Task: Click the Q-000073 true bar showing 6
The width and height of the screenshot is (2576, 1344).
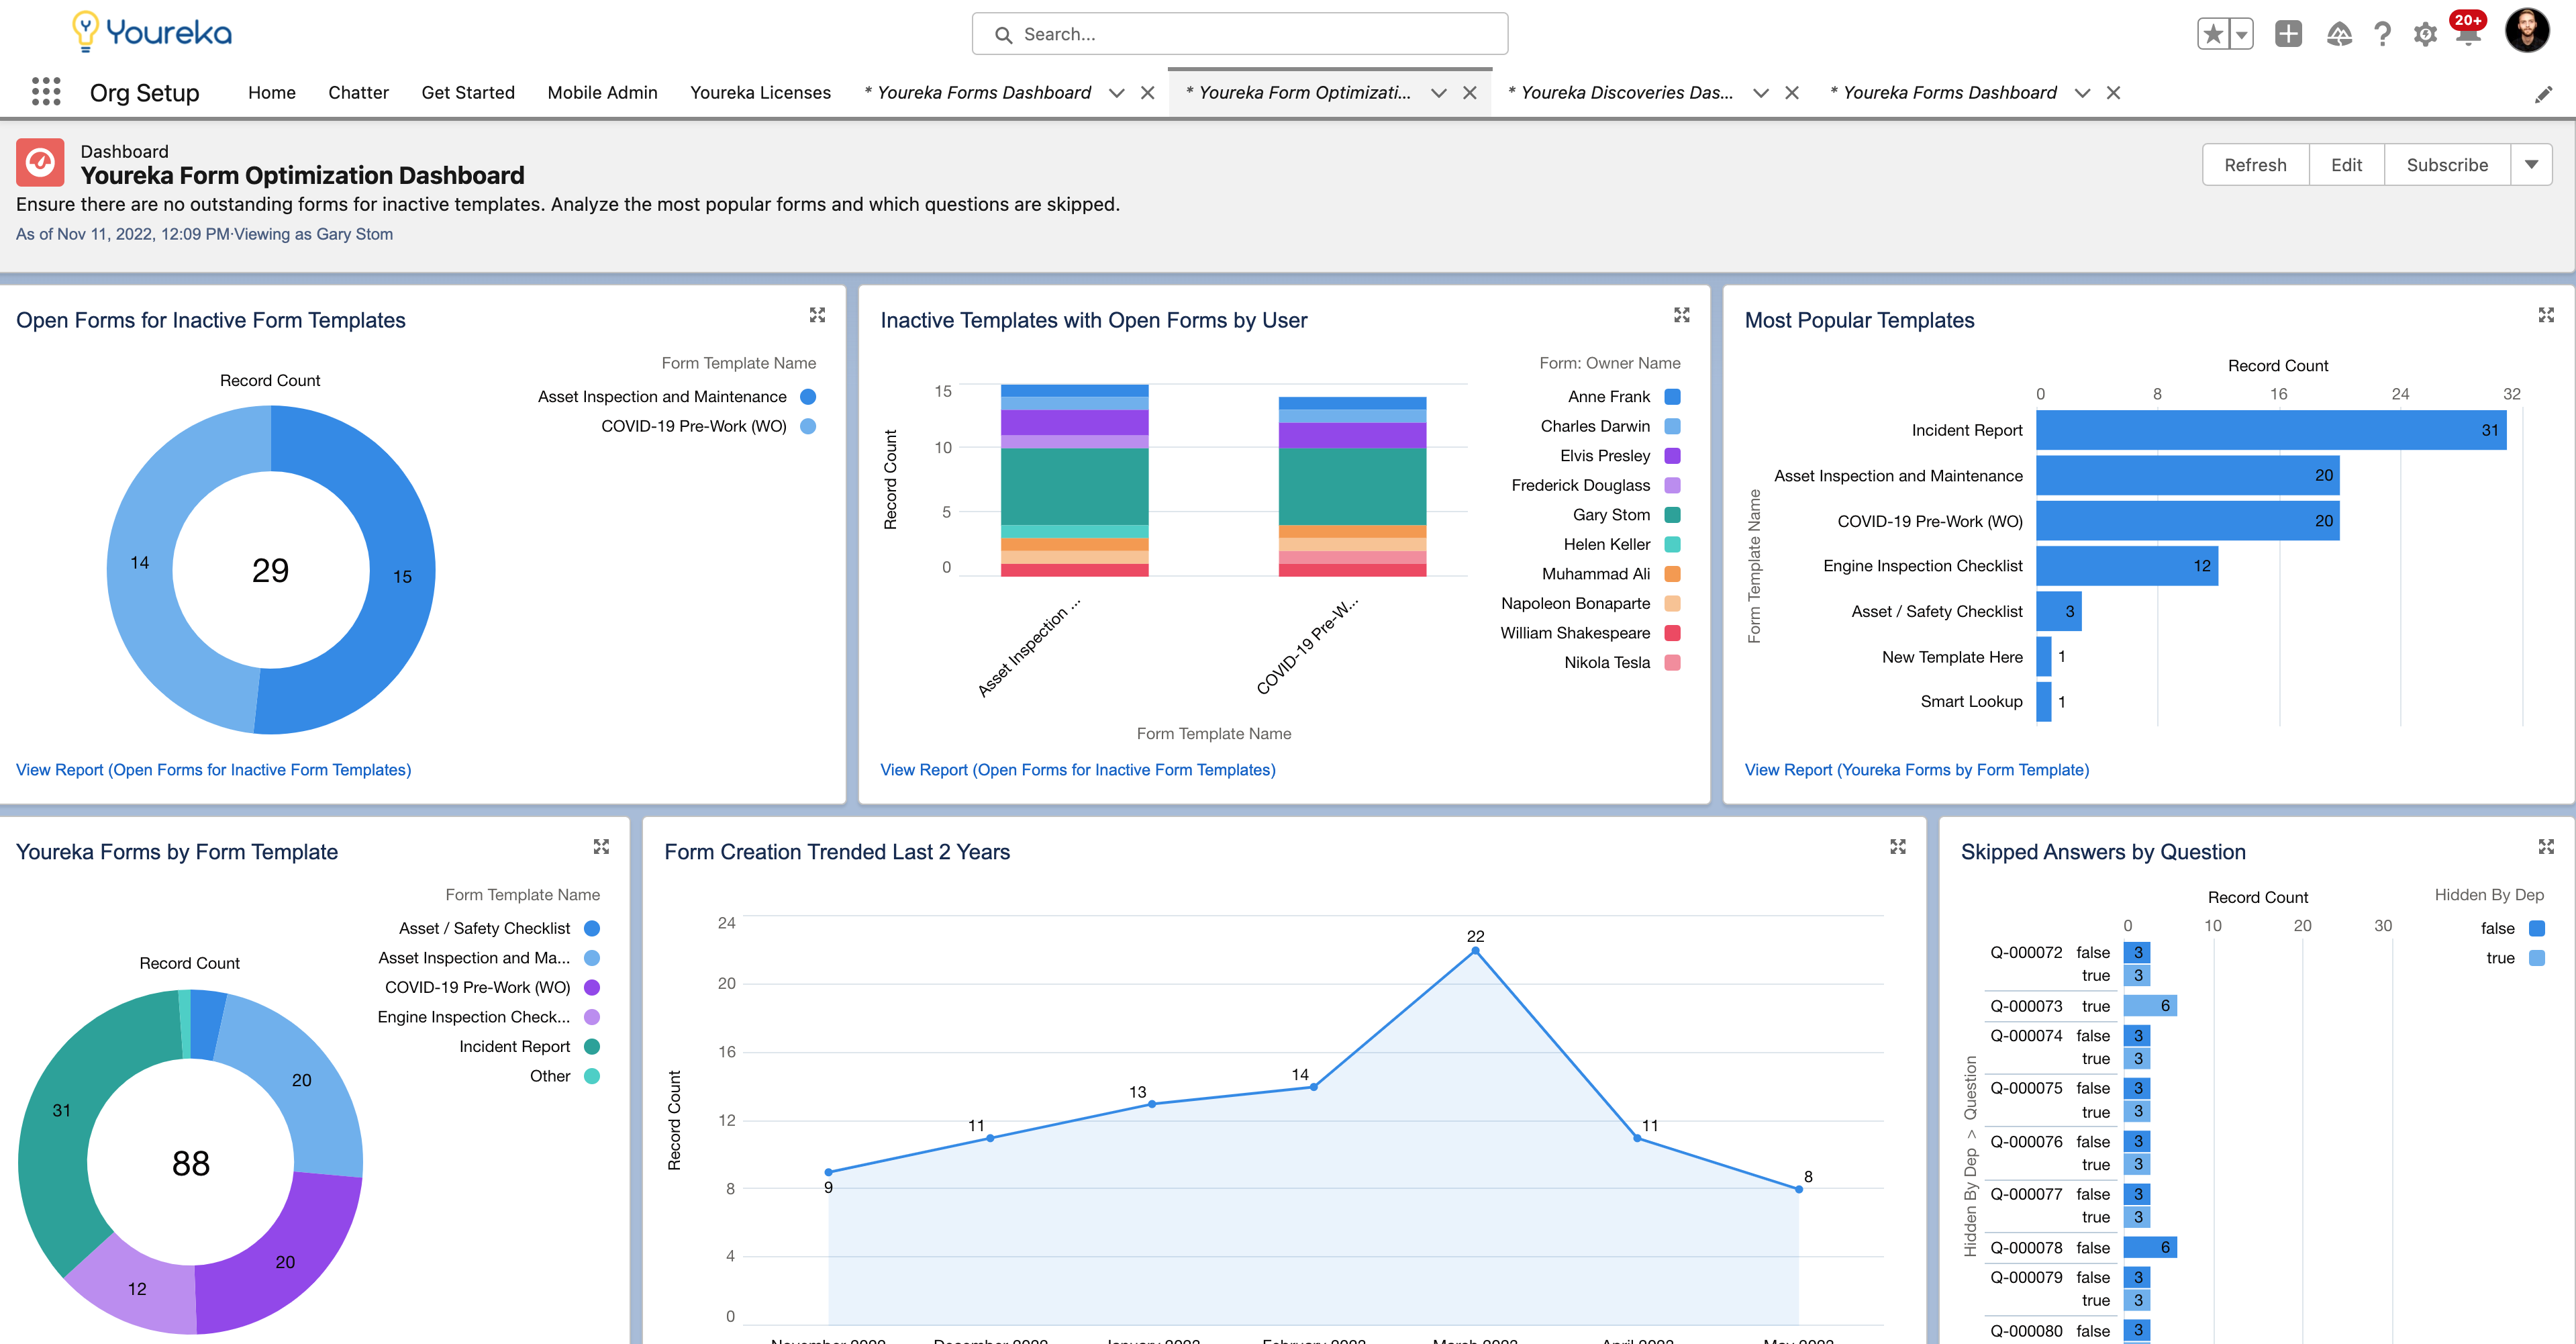Action: point(2150,1006)
